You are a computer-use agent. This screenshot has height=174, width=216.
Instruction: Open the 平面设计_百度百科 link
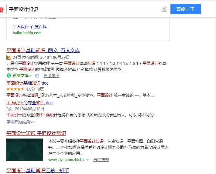click(x=29, y=27)
